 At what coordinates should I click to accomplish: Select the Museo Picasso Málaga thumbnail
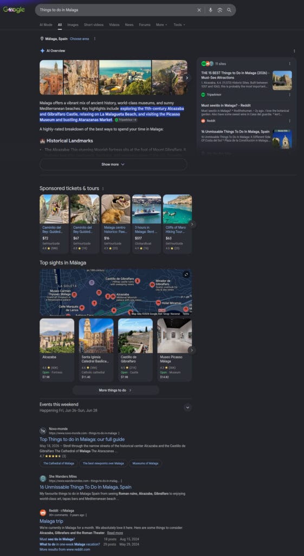[174, 336]
